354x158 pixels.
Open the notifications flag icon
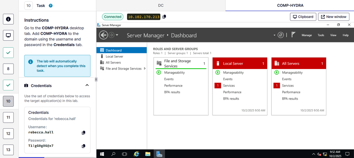pos(293,35)
